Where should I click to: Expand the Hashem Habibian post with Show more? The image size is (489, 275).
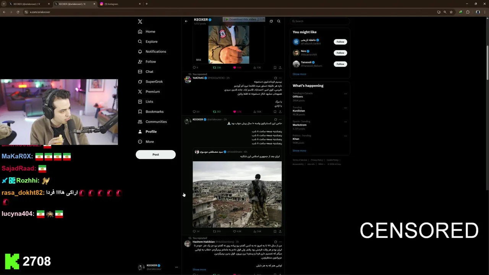(x=199, y=270)
